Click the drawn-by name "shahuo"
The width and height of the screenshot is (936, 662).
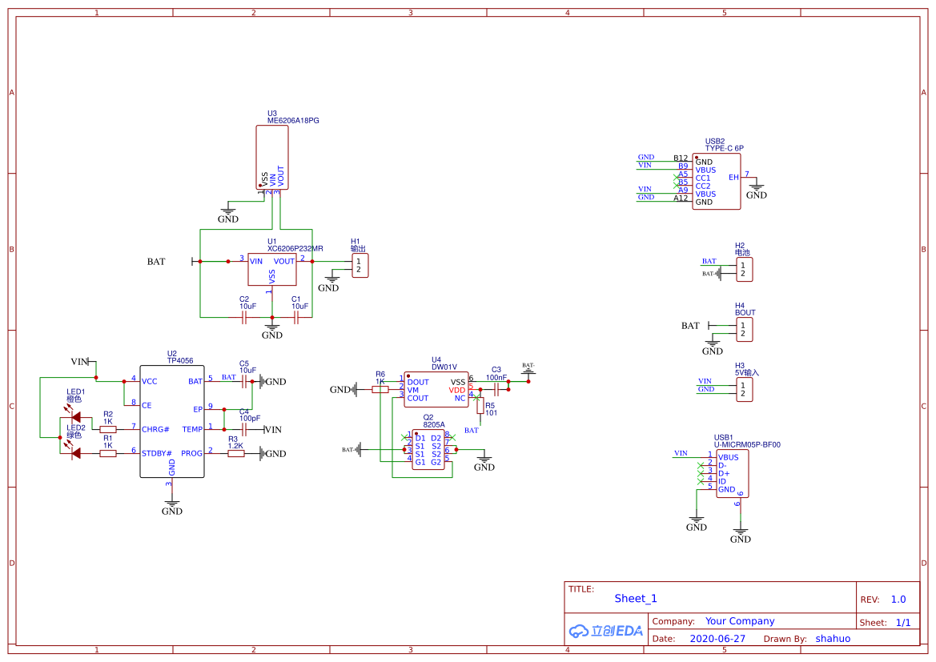point(833,639)
